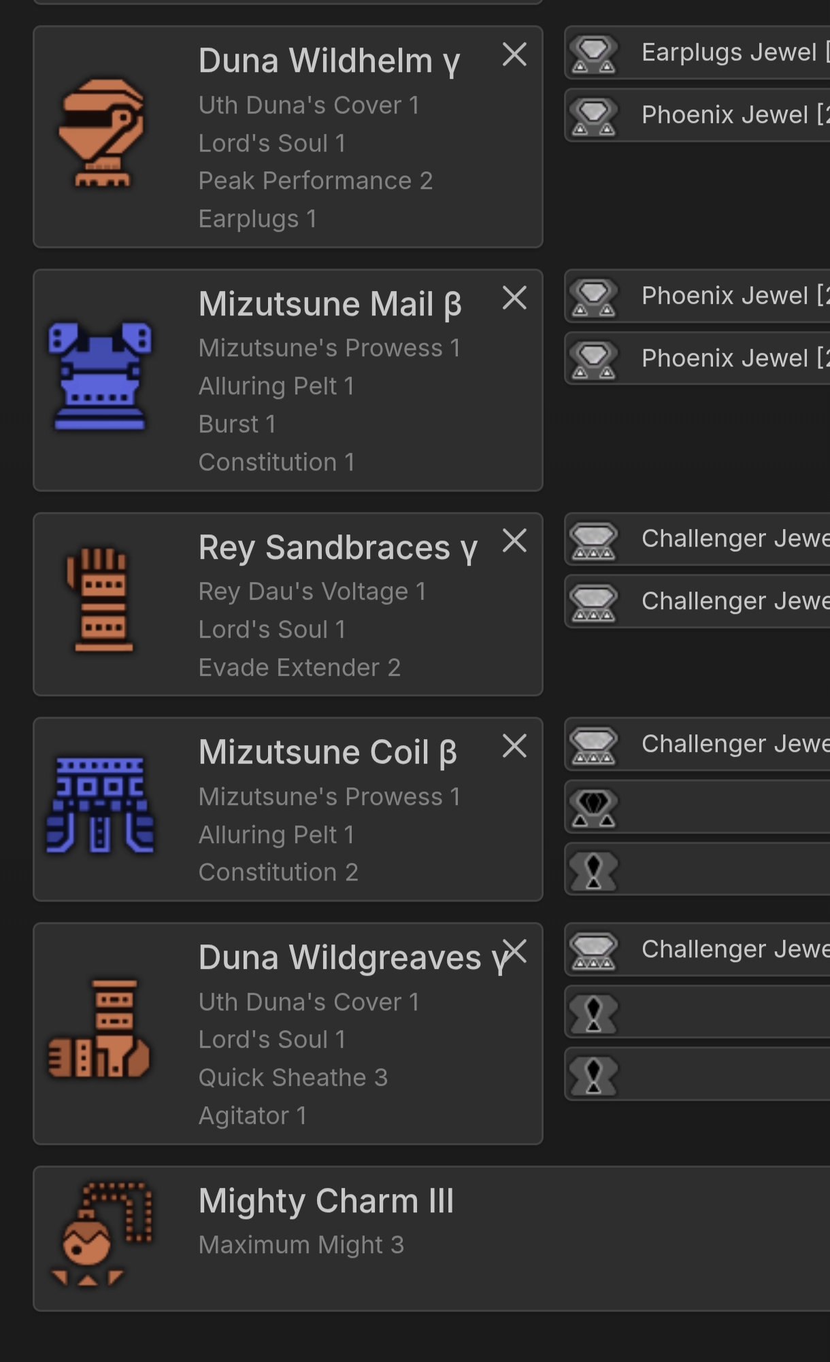The height and width of the screenshot is (1362, 830).
Task: Click the Duna Wildgreaves γ title
Action: pyautogui.click(x=352, y=958)
